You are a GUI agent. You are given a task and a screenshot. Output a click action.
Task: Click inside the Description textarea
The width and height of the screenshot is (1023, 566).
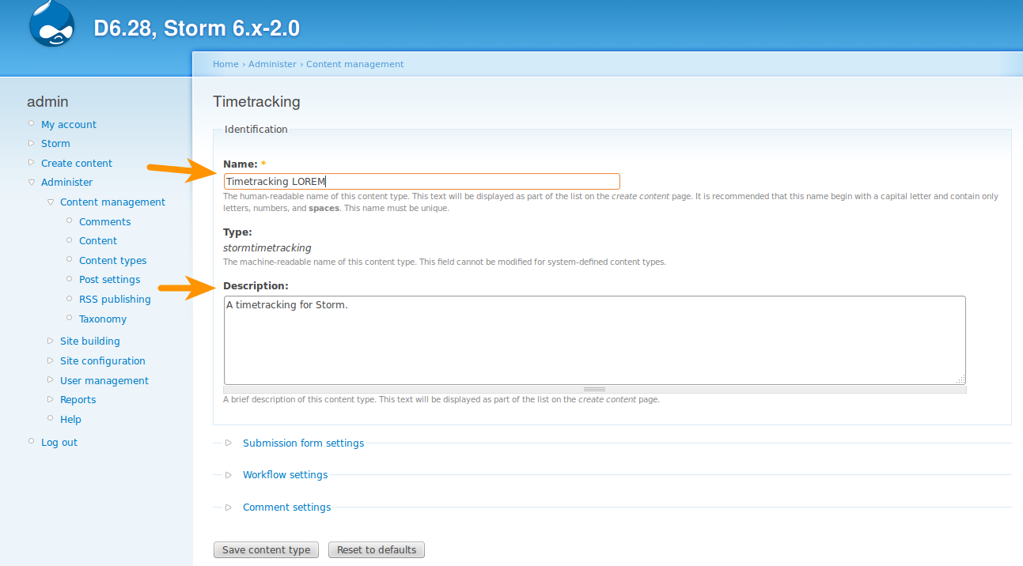(x=594, y=340)
